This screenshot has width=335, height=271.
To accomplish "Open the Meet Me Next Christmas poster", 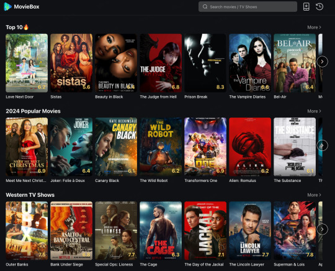I will pos(27,147).
